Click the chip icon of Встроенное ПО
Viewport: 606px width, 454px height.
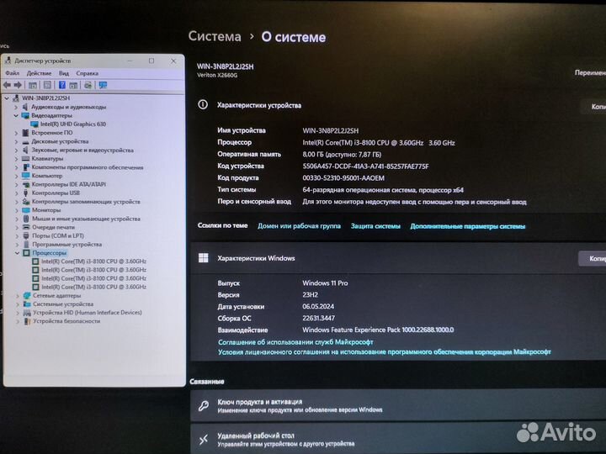pos(25,133)
